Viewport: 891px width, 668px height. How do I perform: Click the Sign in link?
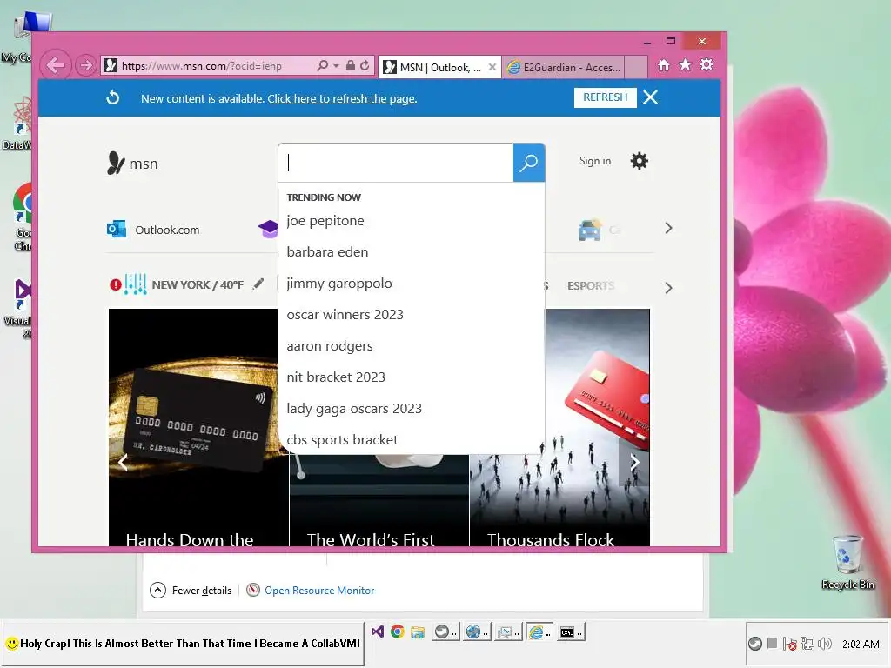(595, 161)
